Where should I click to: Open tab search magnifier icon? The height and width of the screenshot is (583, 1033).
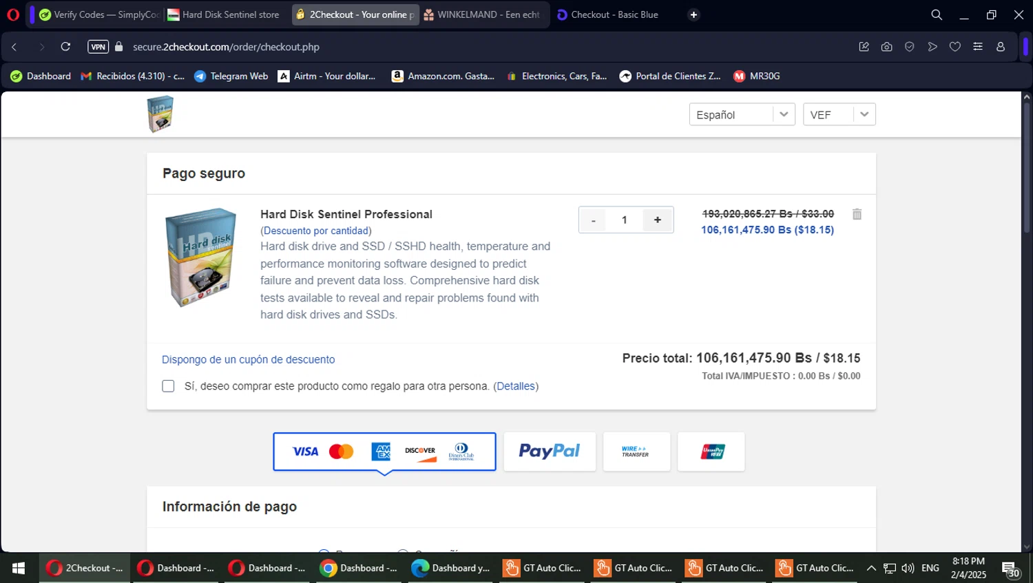click(937, 14)
